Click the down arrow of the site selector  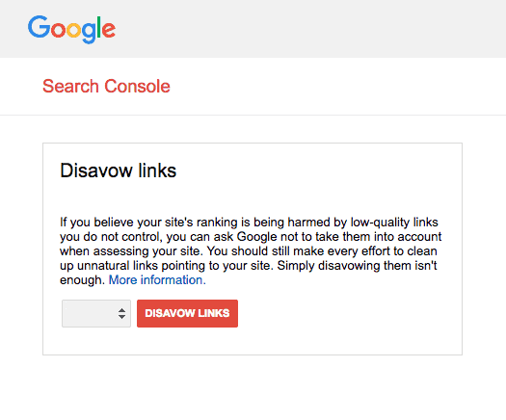121,317
